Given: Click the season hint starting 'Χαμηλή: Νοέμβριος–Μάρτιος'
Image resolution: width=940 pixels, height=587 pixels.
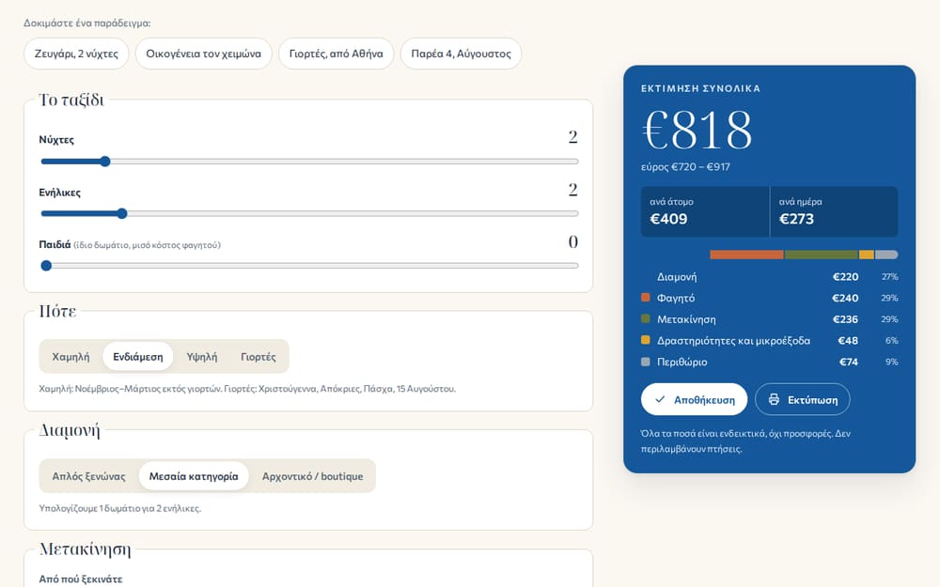Looking at the screenshot, I should 247,389.
